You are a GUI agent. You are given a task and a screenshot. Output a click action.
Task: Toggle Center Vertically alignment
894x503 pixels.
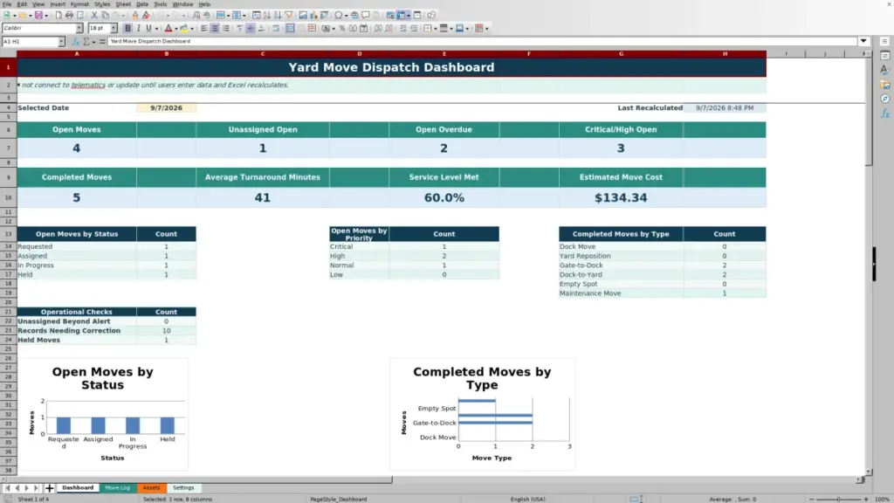[x=251, y=28]
